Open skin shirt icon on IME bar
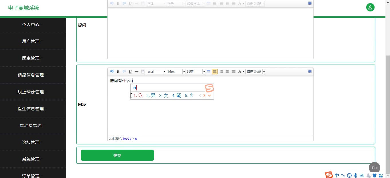 [375, 175]
